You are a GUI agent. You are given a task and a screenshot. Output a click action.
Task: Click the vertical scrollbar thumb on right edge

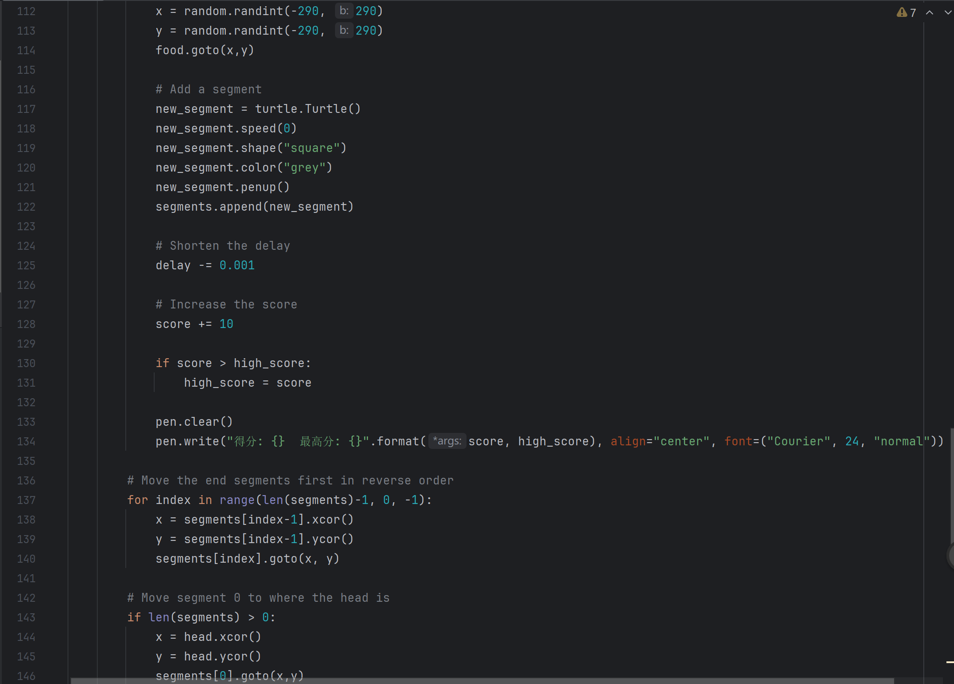tap(952, 484)
